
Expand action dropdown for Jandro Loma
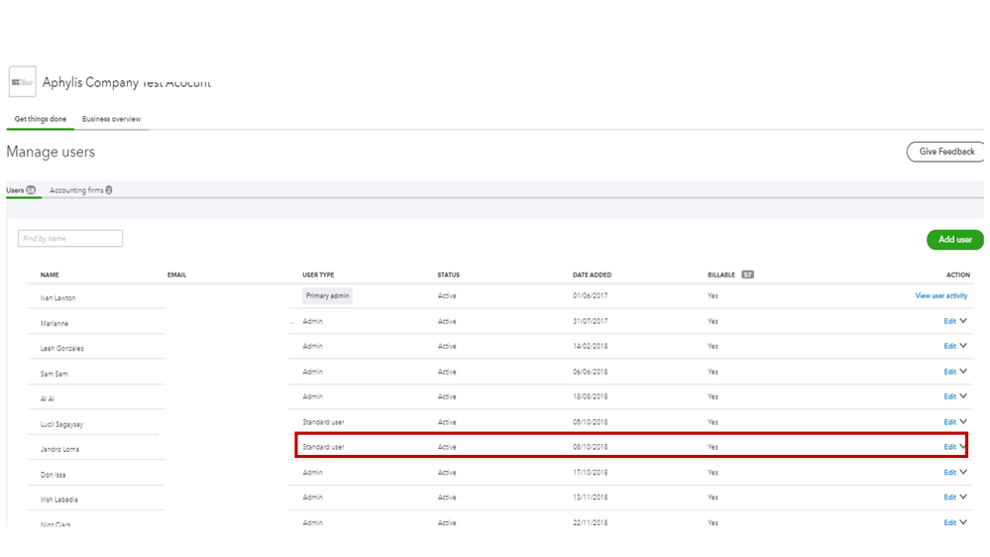click(x=963, y=446)
